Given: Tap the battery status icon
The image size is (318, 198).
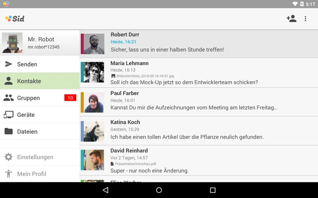Looking at the screenshot, I should pos(302,4).
